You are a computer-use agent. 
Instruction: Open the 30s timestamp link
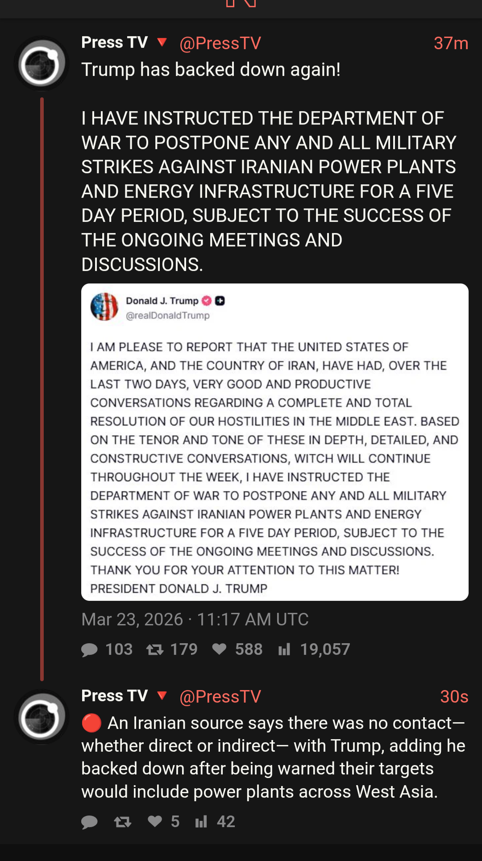click(454, 696)
